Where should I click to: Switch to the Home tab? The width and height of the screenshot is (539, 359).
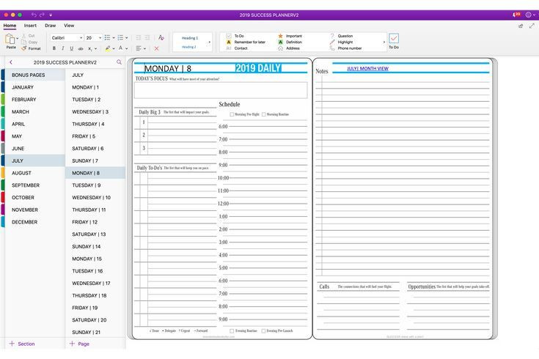10,26
